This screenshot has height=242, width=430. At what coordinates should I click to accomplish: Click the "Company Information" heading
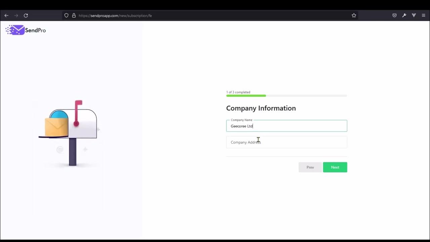[x=261, y=108]
